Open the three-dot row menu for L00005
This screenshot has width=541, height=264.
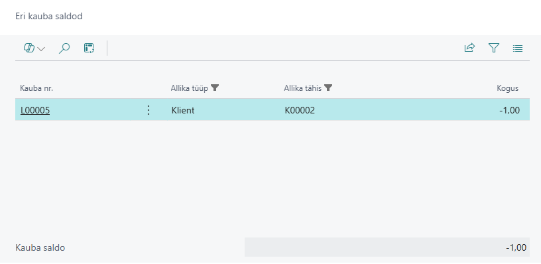tap(149, 110)
